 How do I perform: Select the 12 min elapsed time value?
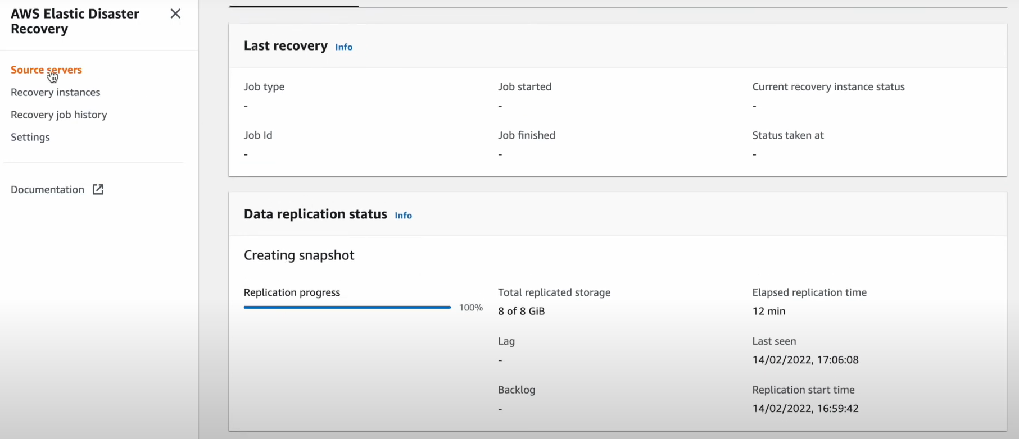pos(769,311)
